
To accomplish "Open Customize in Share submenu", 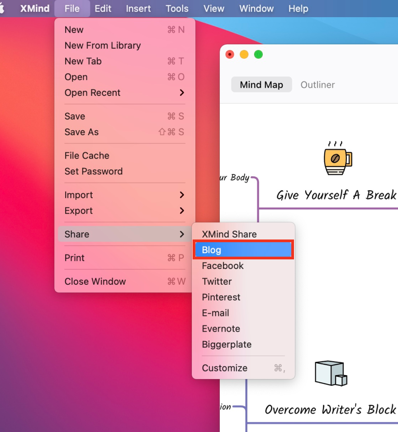I will click(243, 368).
